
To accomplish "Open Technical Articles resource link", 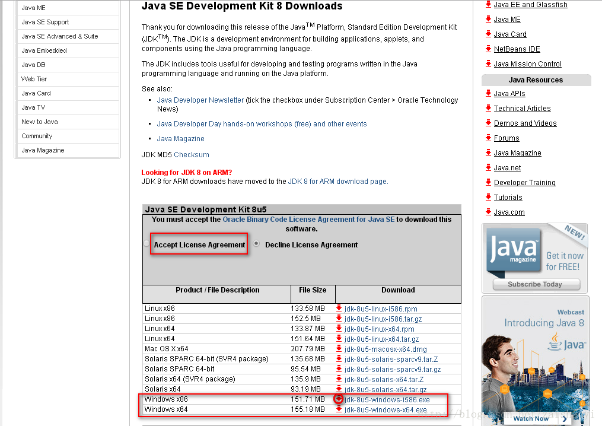I will click(x=522, y=109).
